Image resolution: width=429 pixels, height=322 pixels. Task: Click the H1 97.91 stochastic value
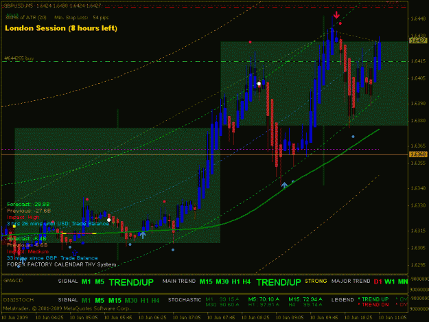pyautogui.click(x=264, y=304)
